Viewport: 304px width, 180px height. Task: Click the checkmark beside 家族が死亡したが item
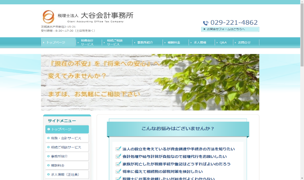click(118, 164)
